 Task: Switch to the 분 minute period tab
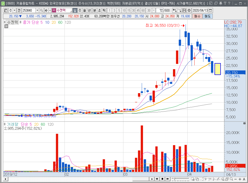[95, 10]
